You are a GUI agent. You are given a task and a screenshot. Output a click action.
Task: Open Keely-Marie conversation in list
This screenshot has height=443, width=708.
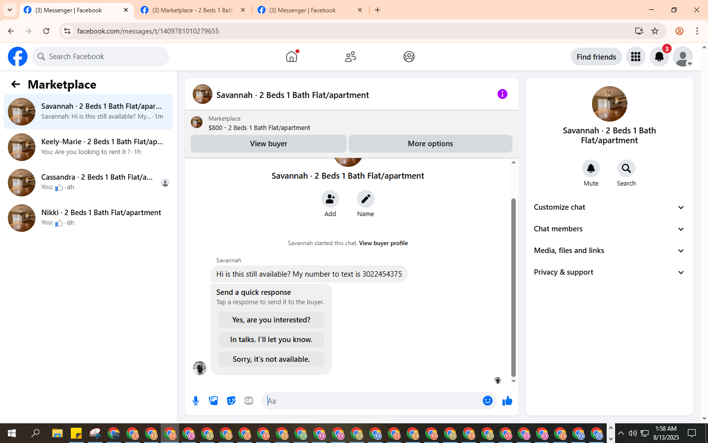pos(88,147)
